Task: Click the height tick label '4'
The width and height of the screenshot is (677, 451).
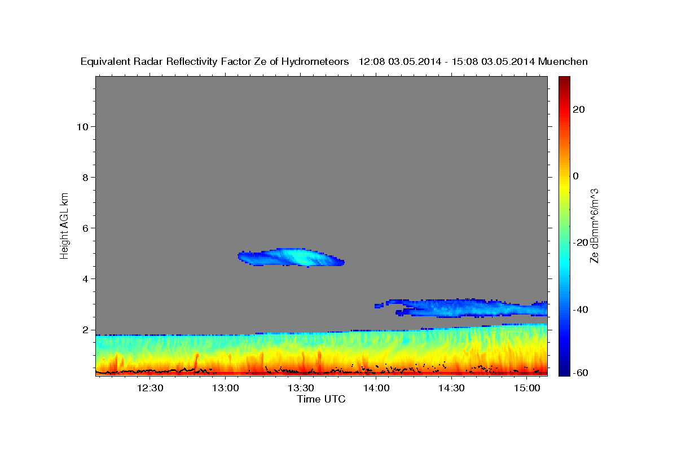Action: pos(86,279)
